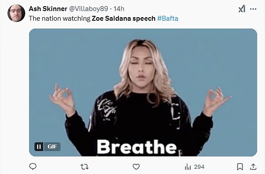Share the post via upload arrow icon
The height and width of the screenshot is (174, 265).
coord(253,167)
